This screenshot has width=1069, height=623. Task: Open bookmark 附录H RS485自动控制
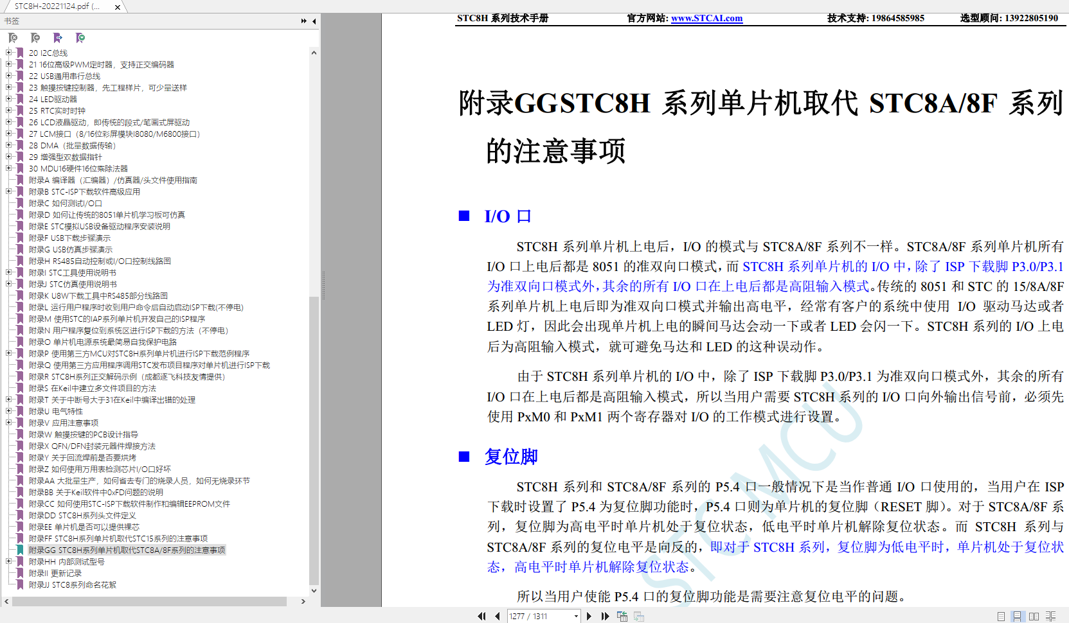100,261
